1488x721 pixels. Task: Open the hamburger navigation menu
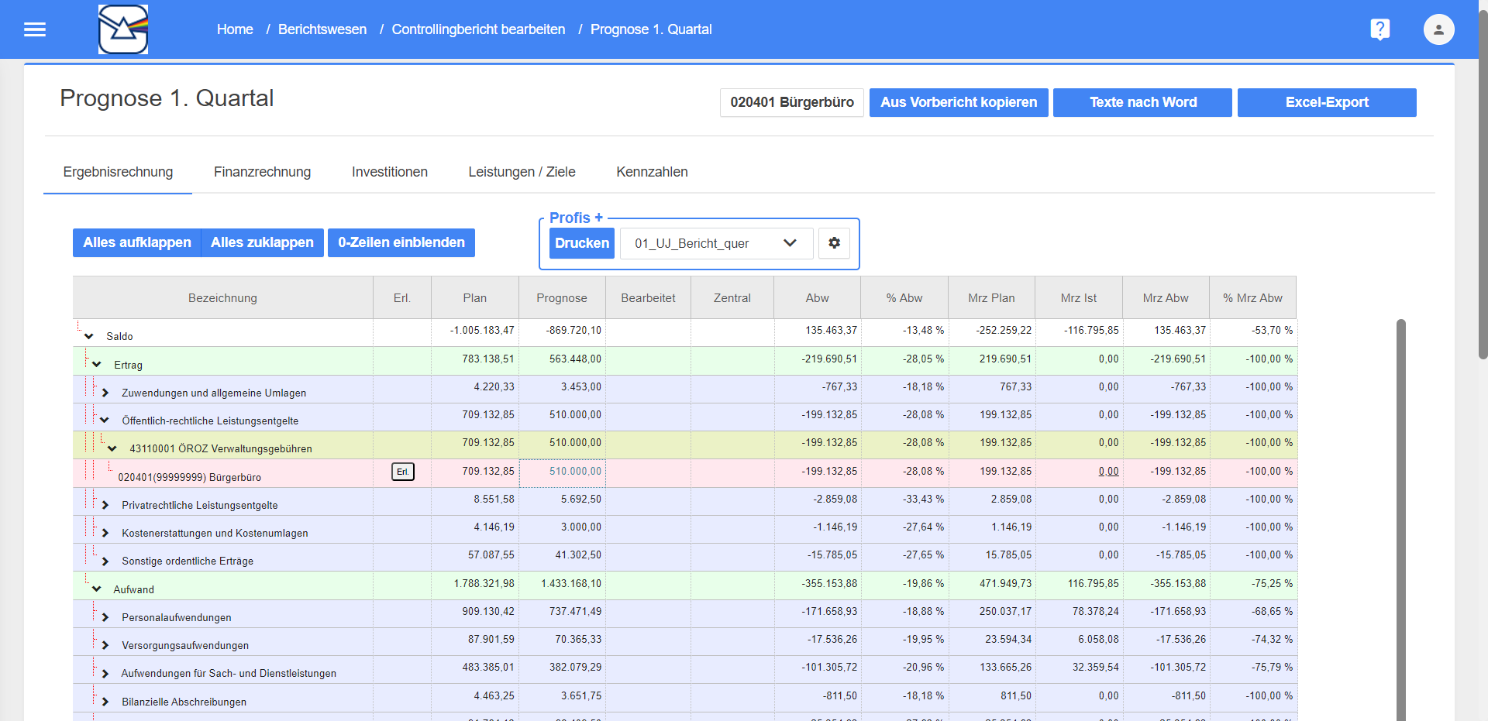pyautogui.click(x=35, y=29)
